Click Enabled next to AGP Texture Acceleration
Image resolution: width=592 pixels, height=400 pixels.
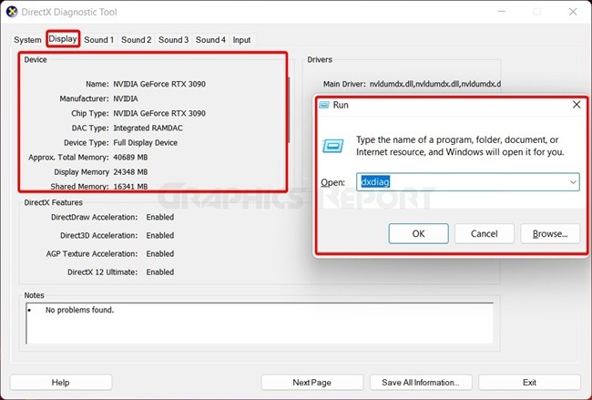[x=160, y=254]
